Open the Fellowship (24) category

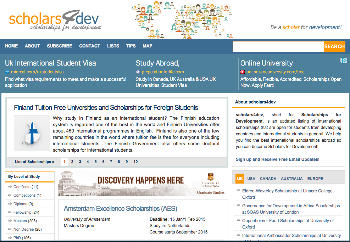pyautogui.click(x=26, y=212)
